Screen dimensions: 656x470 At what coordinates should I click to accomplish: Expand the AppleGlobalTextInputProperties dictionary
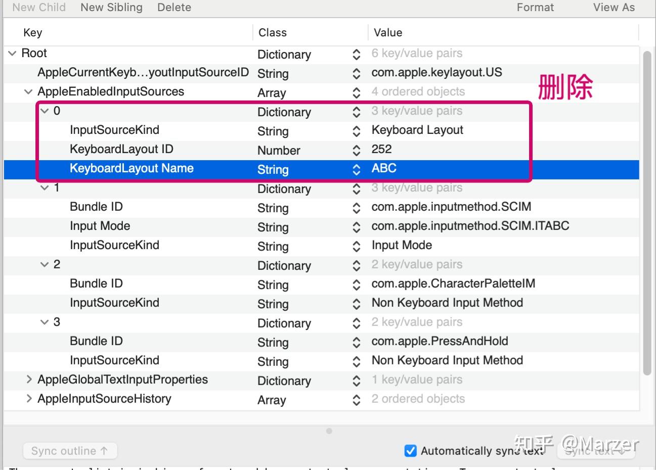pyautogui.click(x=29, y=380)
